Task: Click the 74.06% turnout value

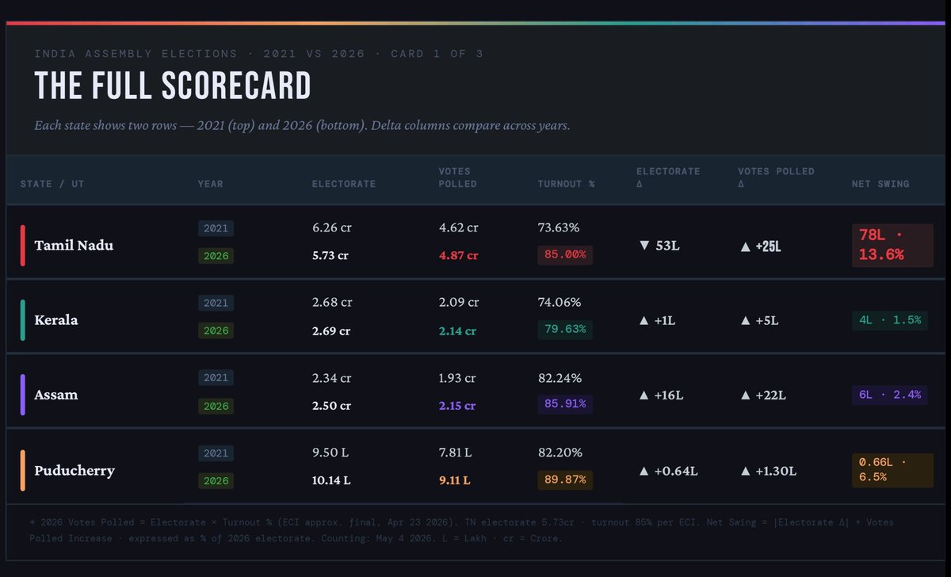Action: (560, 302)
